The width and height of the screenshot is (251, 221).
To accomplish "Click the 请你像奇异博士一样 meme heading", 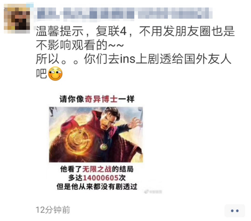I will (97, 99).
